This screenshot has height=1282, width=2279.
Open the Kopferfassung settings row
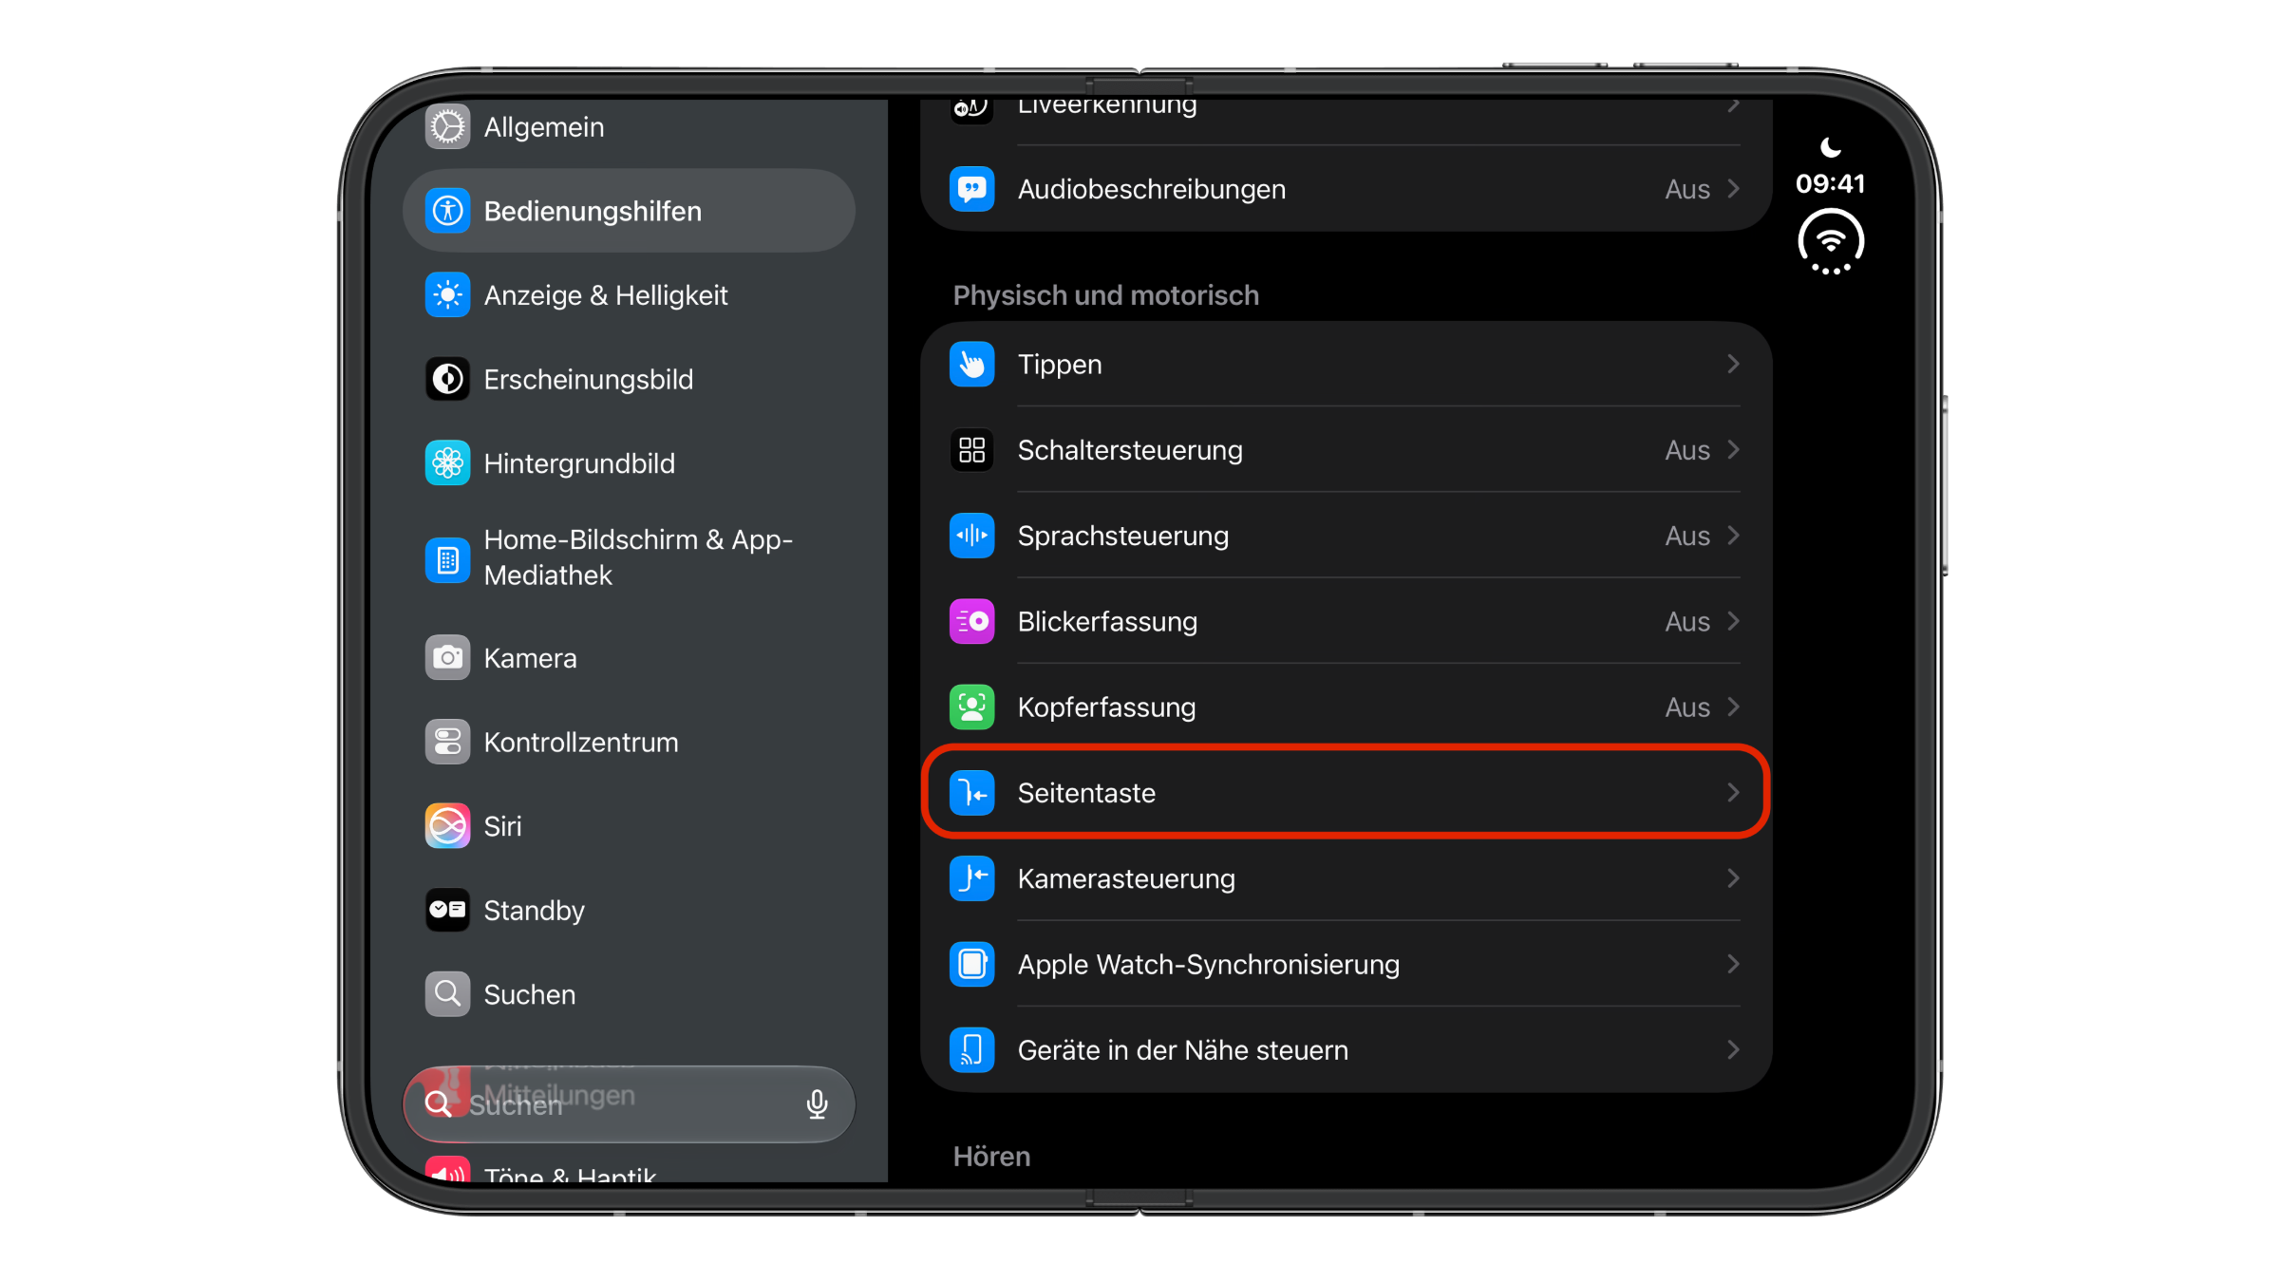pos(1346,707)
